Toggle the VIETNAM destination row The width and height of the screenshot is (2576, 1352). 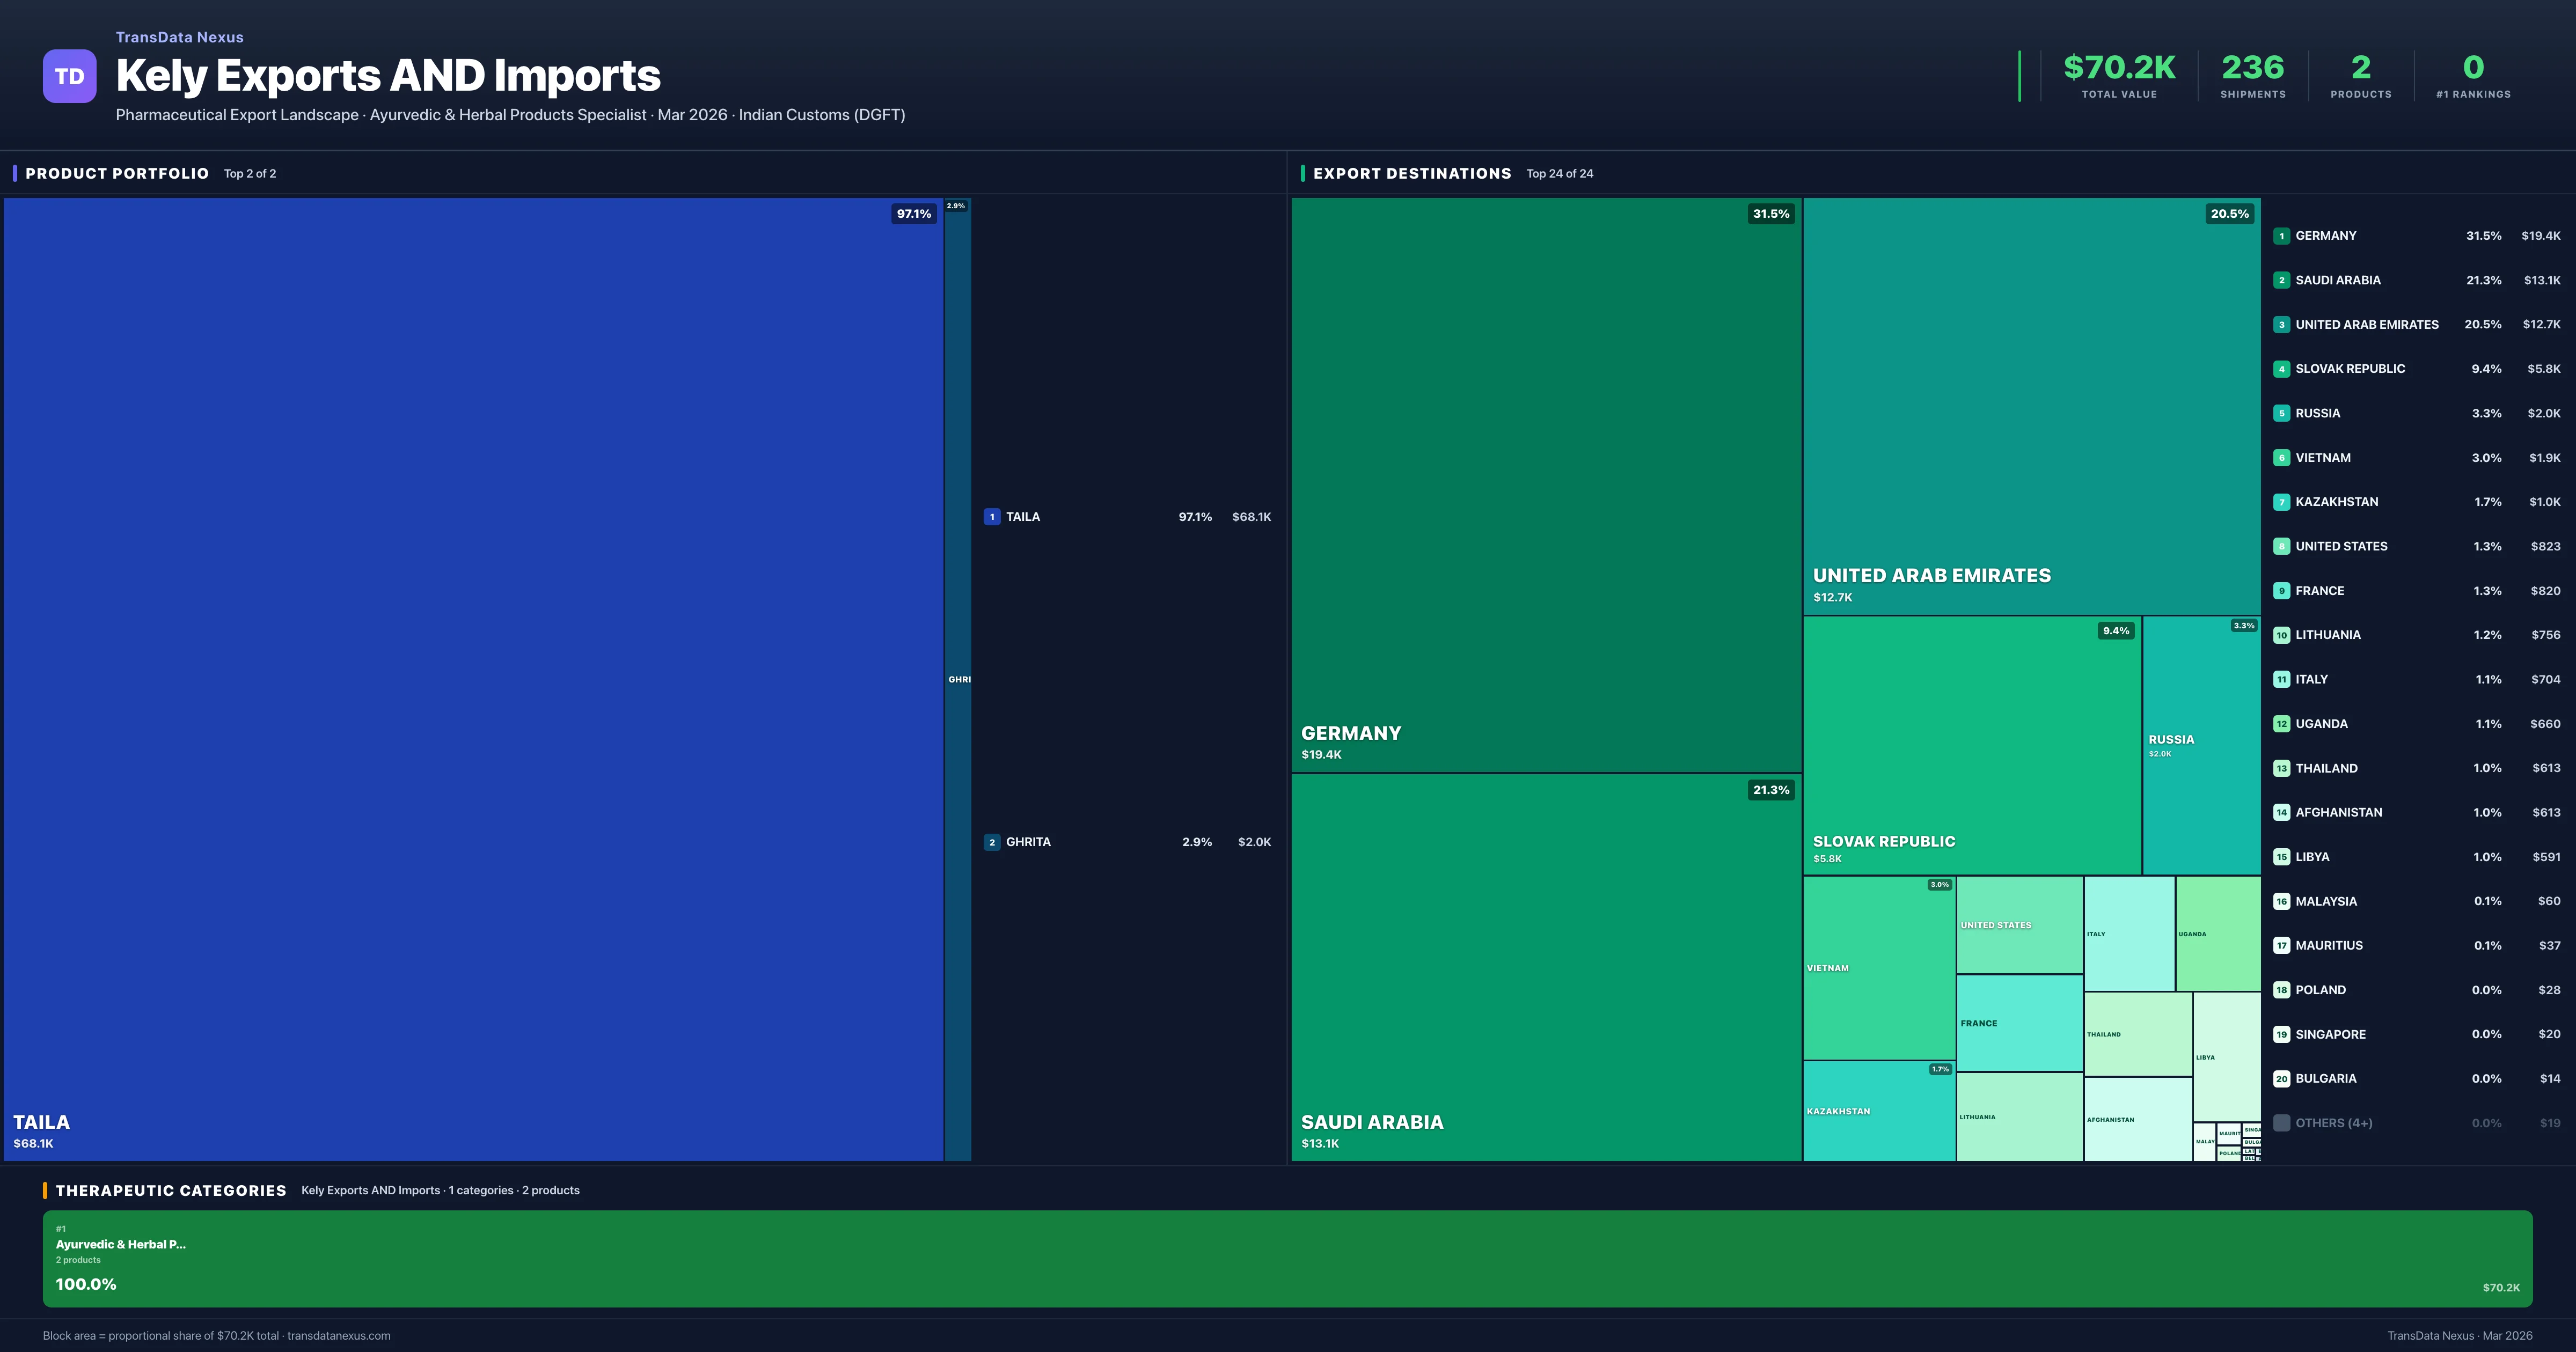tap(2322, 457)
